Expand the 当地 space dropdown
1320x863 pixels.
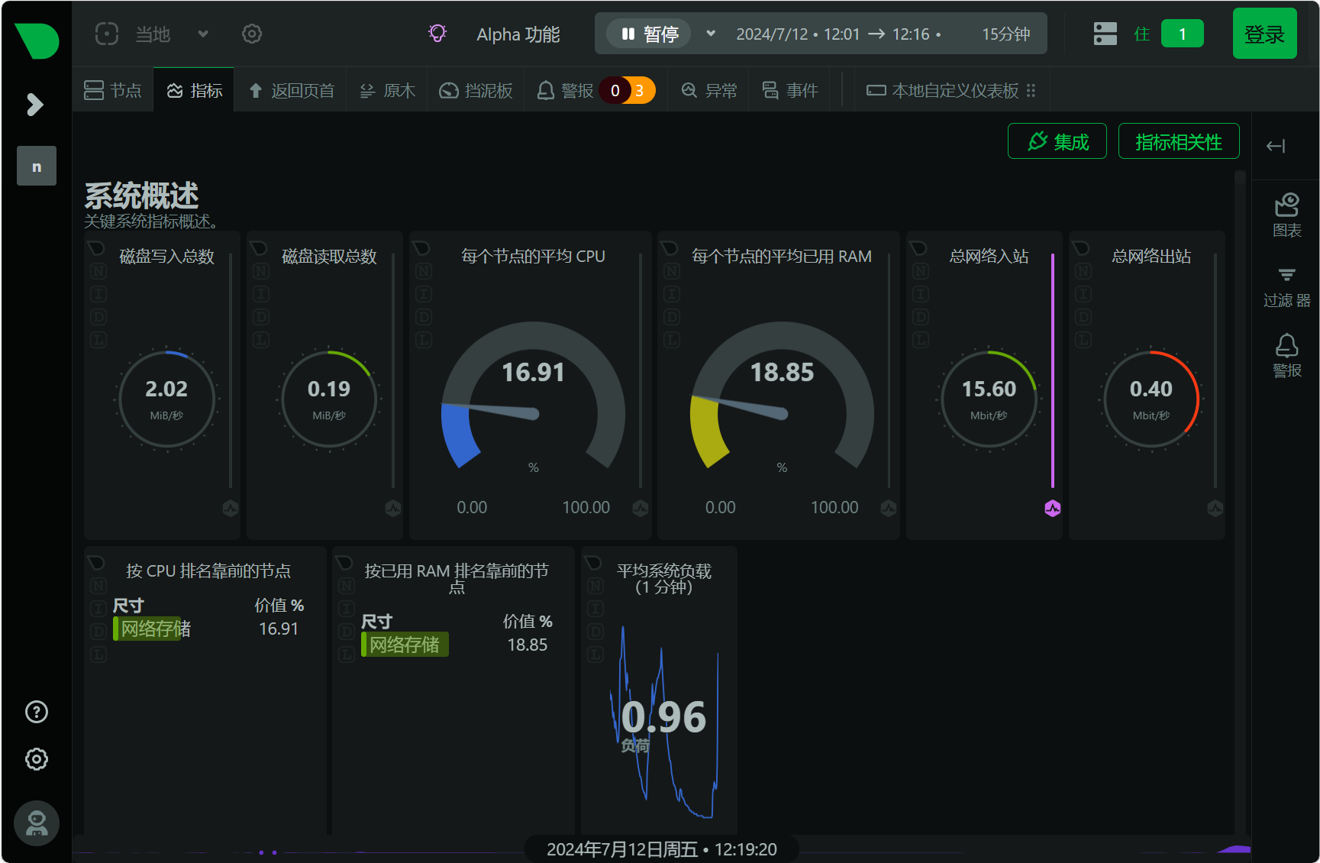(203, 34)
